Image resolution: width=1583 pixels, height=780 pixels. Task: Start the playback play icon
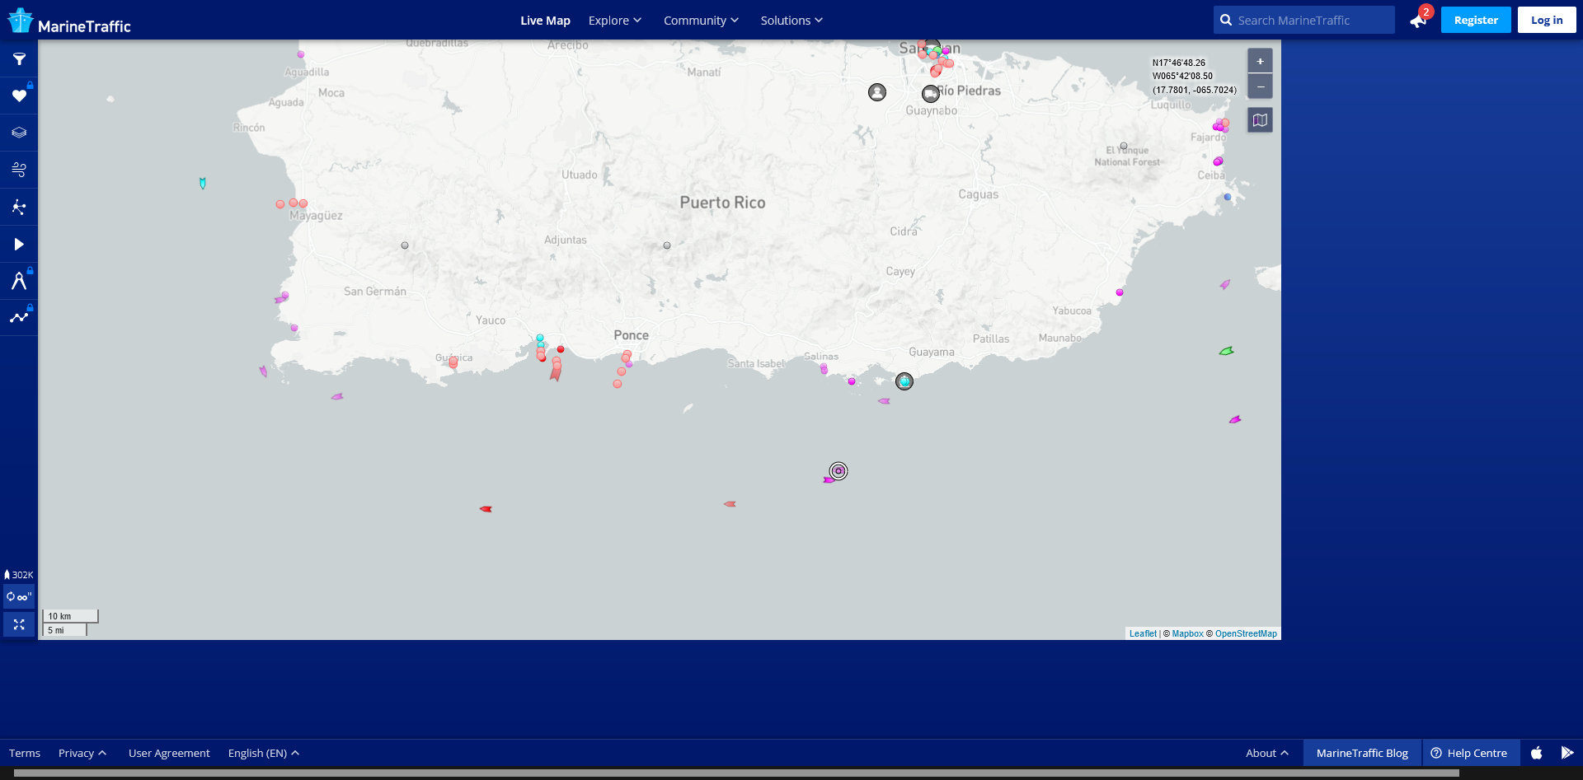(x=19, y=245)
